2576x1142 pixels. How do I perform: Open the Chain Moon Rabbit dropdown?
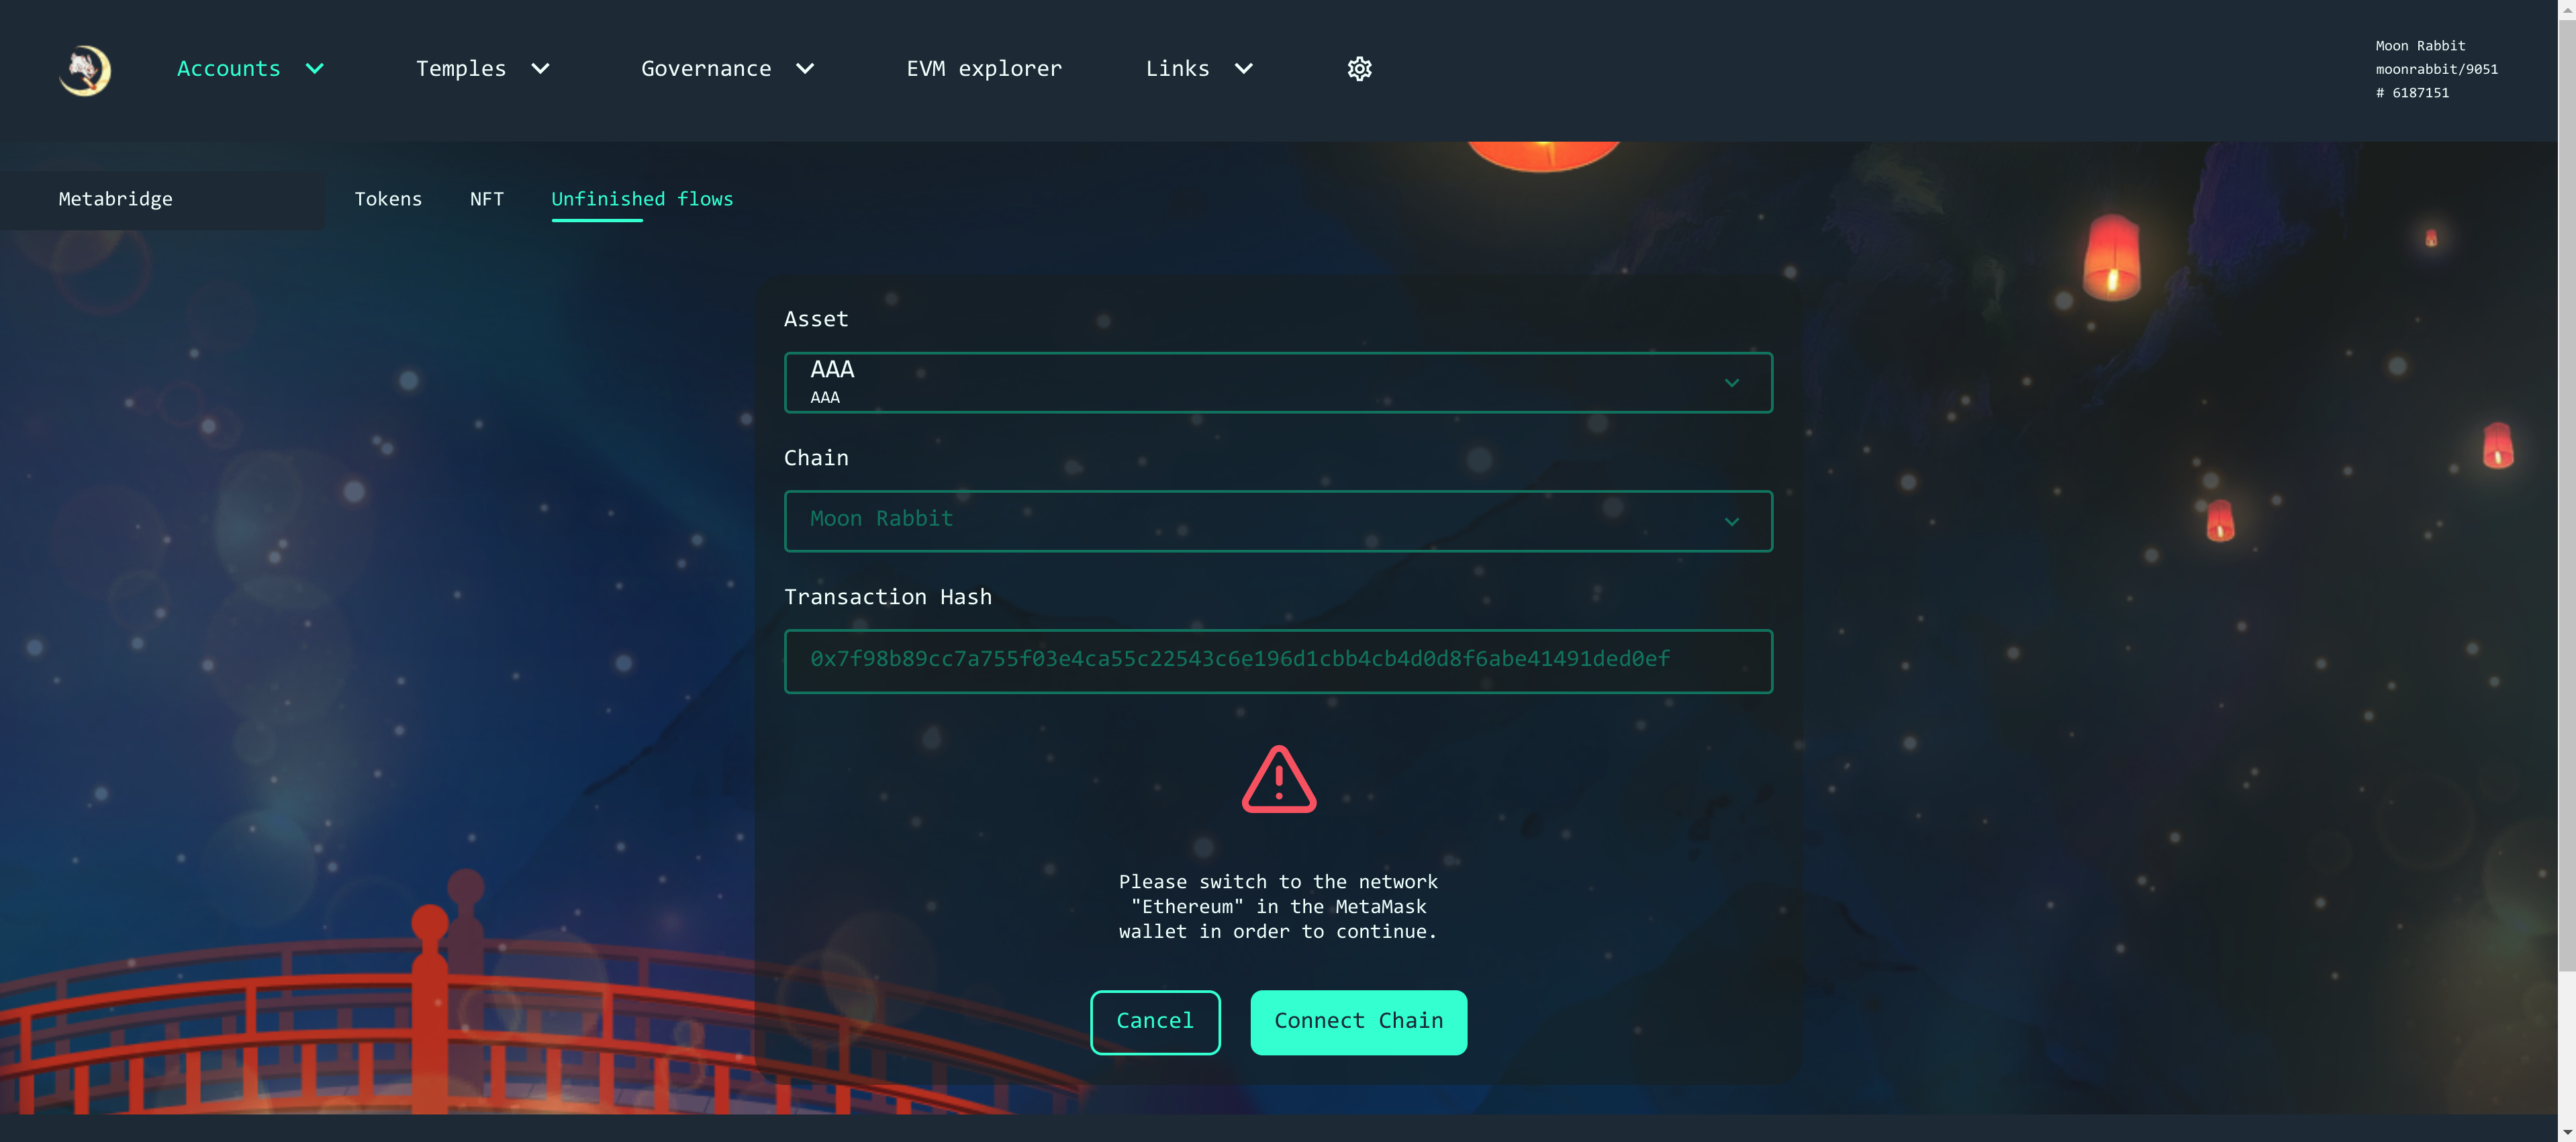click(x=1278, y=521)
